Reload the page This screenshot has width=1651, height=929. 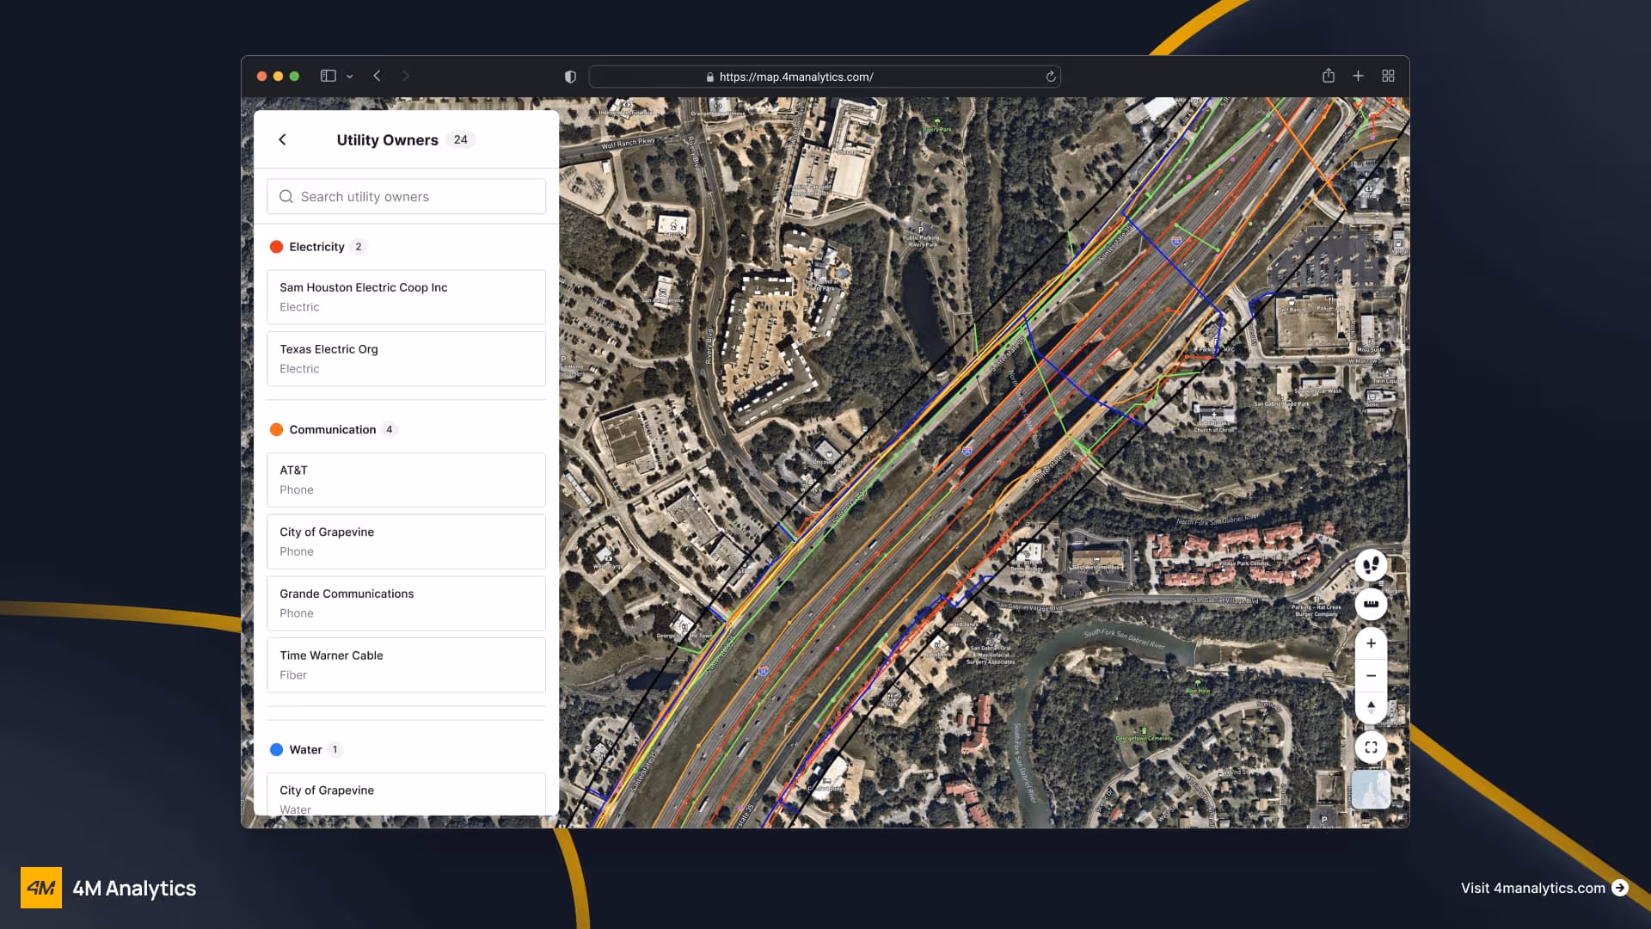[x=1050, y=77]
